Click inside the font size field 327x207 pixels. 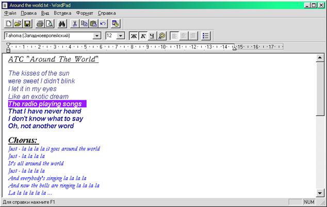(111, 36)
